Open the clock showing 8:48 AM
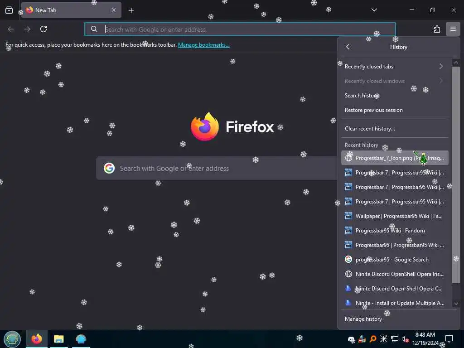This screenshot has height=348, width=464. click(425, 339)
